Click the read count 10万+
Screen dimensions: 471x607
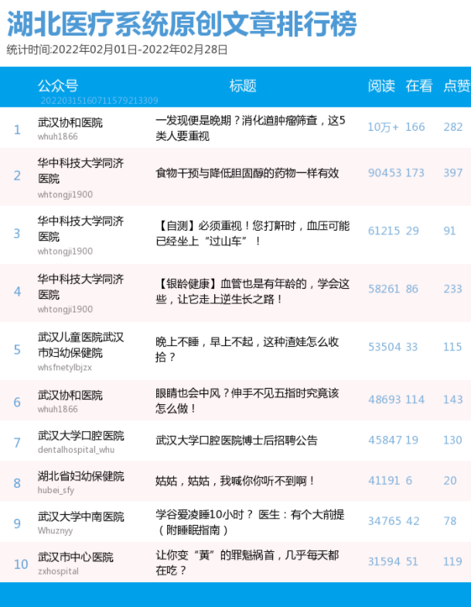click(x=383, y=127)
